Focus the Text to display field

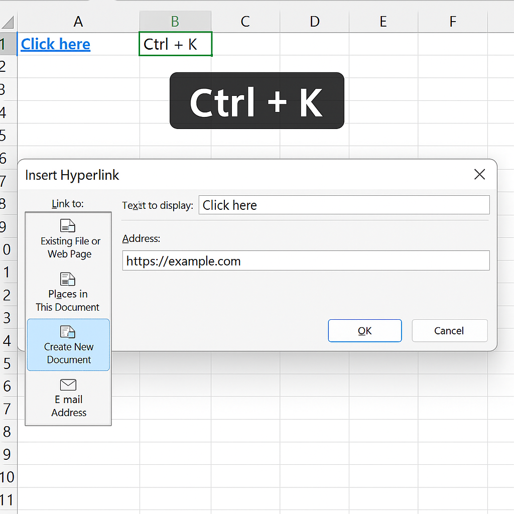(x=344, y=205)
